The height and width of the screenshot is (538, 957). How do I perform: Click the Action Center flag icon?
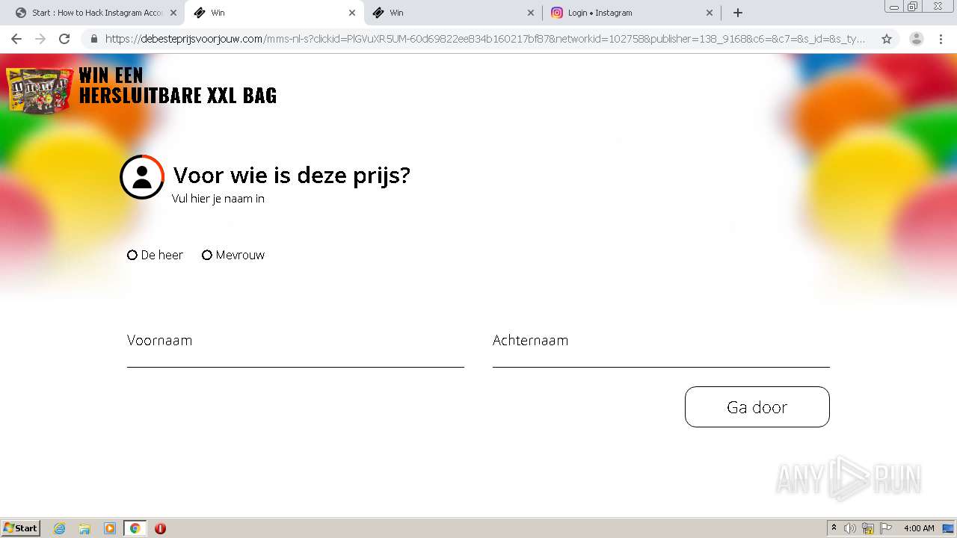click(886, 528)
